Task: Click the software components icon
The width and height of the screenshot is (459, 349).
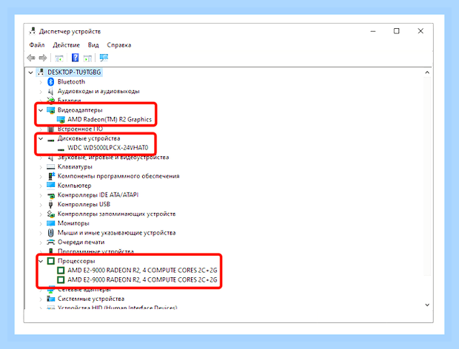Action: point(51,176)
